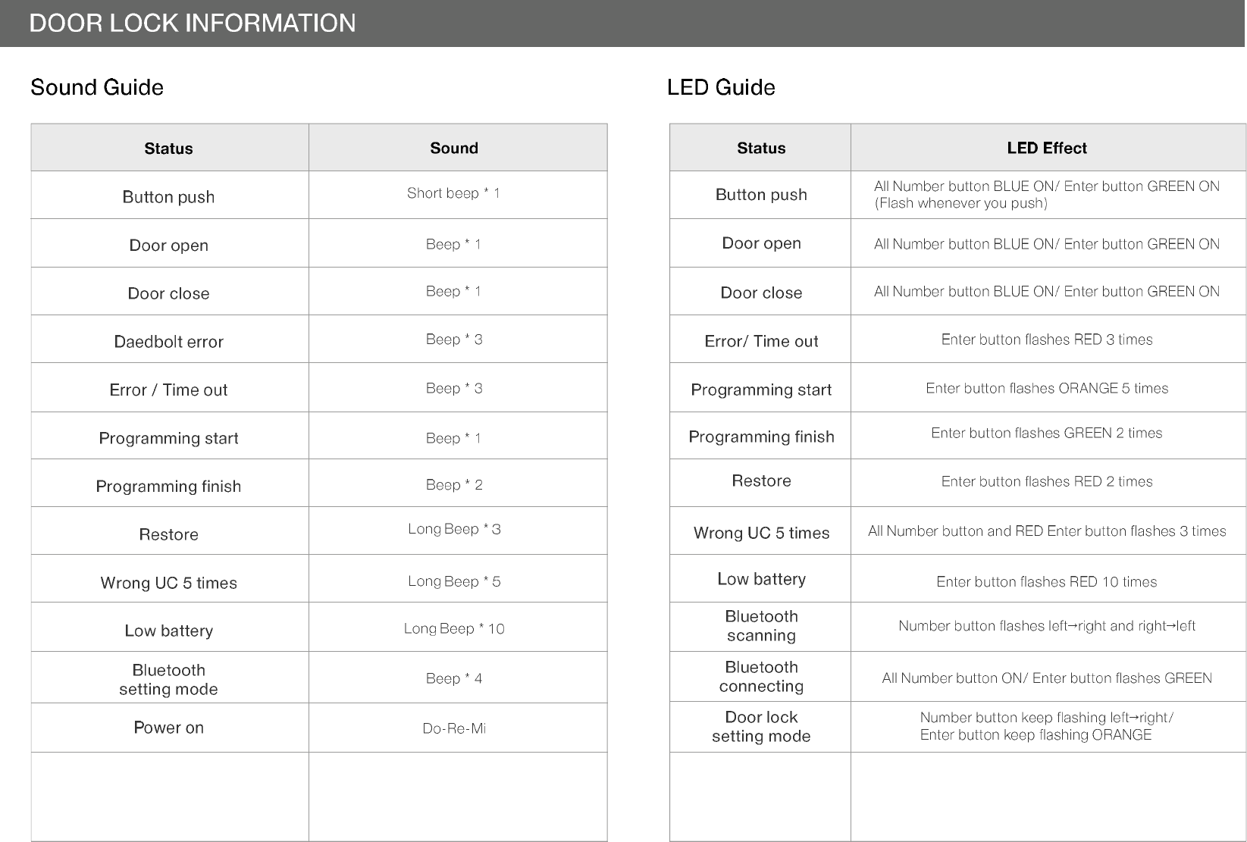Click Number button flashes left→right and right→left
This screenshot has width=1247, height=842.
pos(1047,626)
